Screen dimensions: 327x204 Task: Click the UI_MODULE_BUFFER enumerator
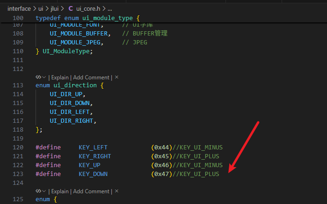click(79, 34)
